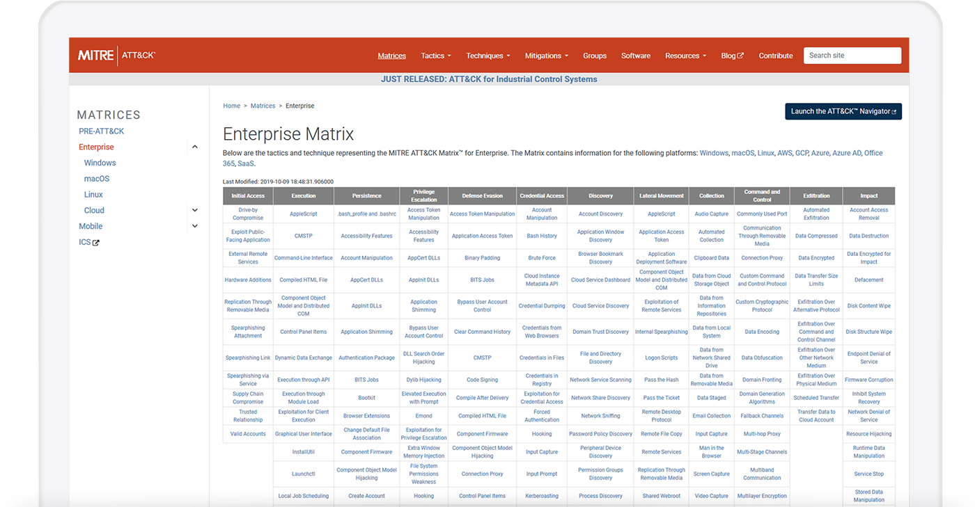
Task: Click the Lateral Movement column header
Action: pyautogui.click(x=662, y=196)
